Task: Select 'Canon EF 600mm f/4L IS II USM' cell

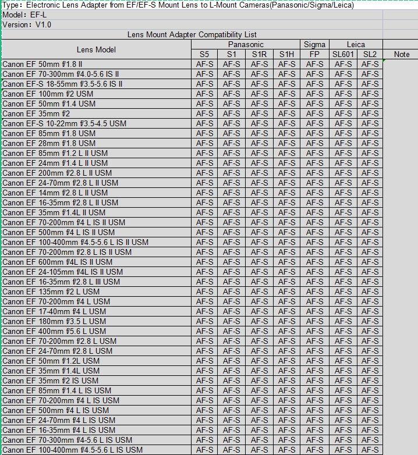Action: [x=97, y=262]
